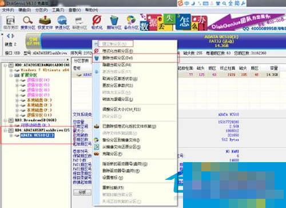Viewport: 286px width, 208px height.
Task: Select Windows 7 Ultimate x64 partition
Action: (x=45, y=70)
